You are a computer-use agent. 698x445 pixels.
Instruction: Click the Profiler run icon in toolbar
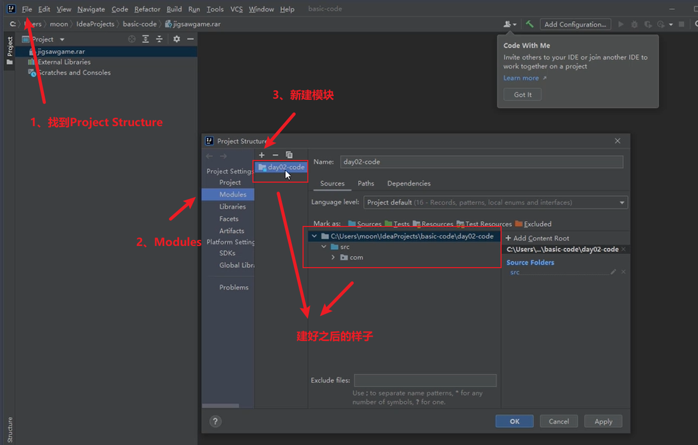(660, 24)
